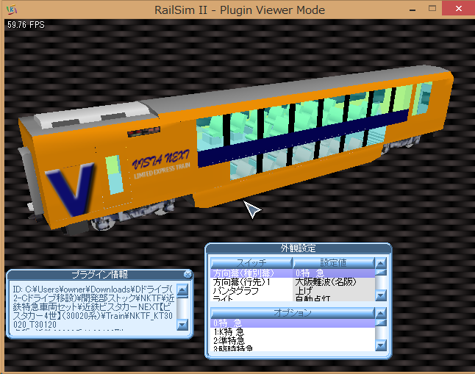
Task: Select the パンタグラフ switch row
Action: (x=251, y=291)
